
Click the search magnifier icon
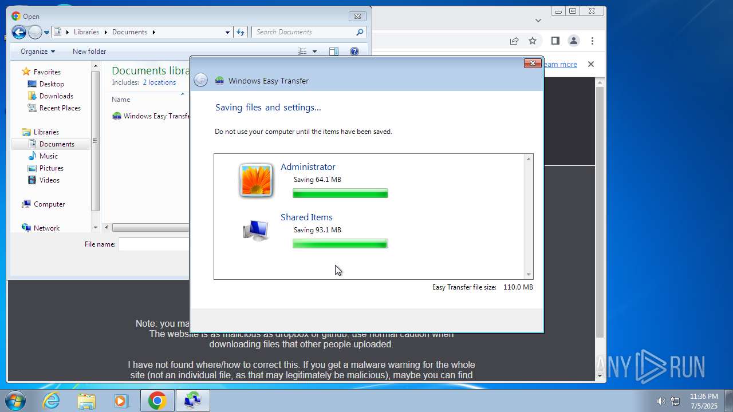(360, 32)
